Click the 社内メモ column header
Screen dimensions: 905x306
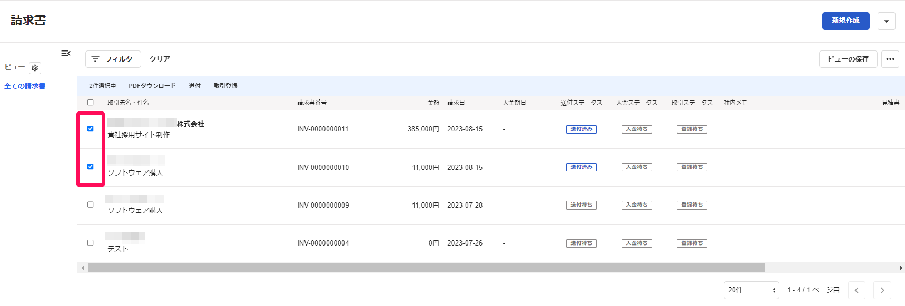click(735, 103)
